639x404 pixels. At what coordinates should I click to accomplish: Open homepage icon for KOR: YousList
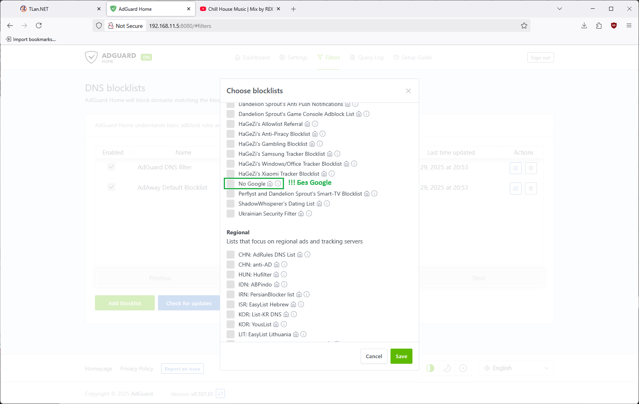[x=276, y=324]
